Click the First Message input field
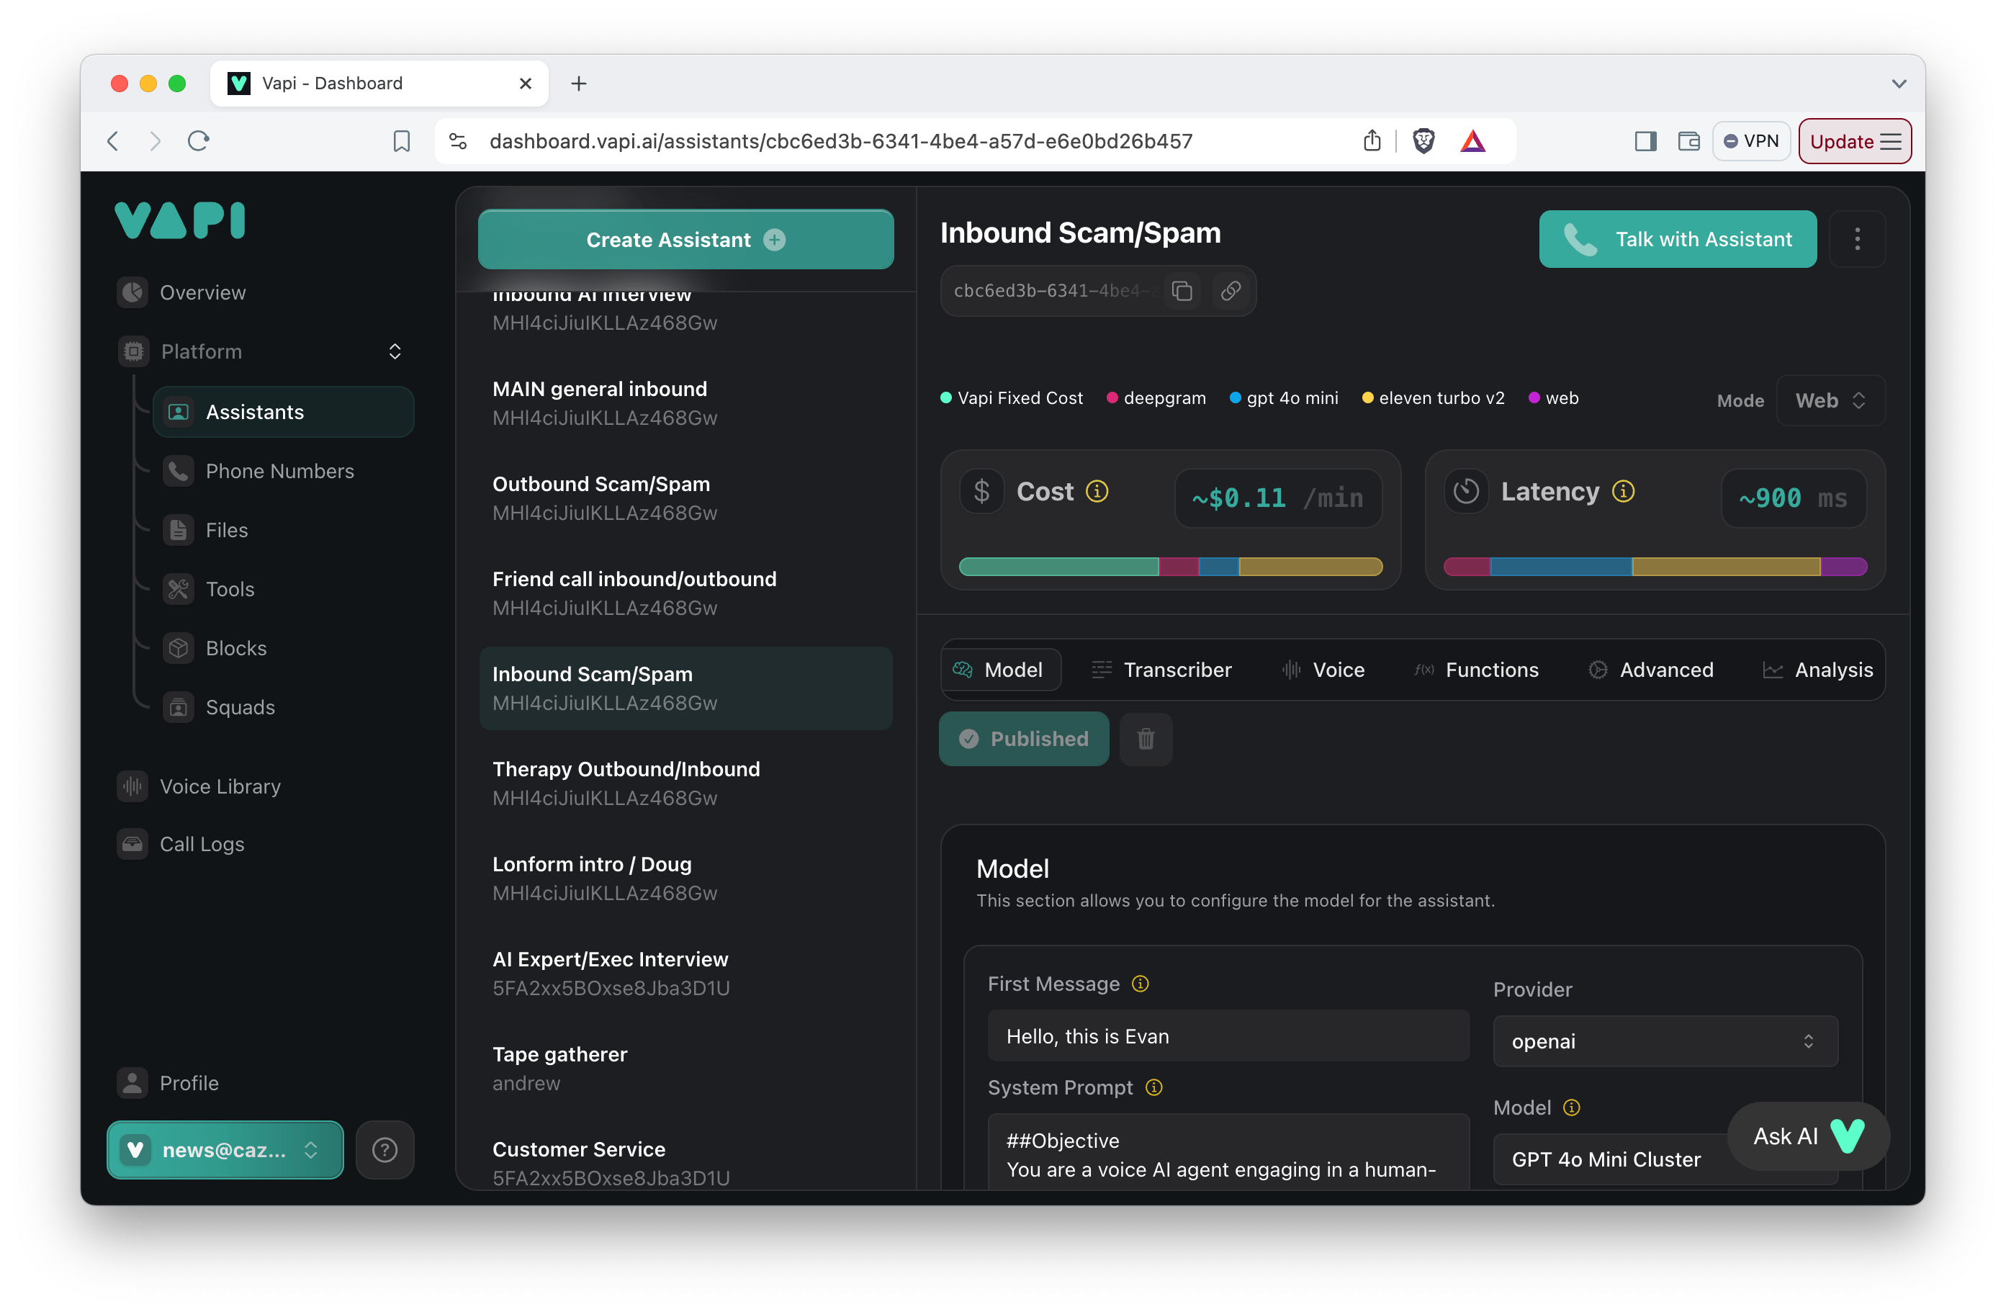The image size is (2006, 1312). click(1228, 1036)
